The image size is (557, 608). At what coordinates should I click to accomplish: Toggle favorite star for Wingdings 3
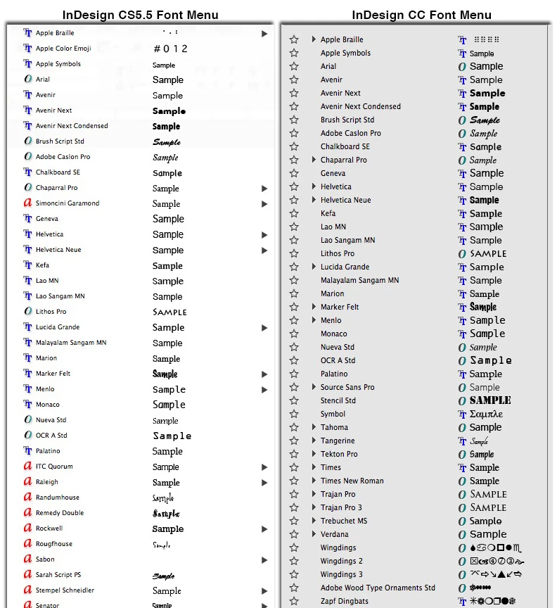click(x=294, y=574)
